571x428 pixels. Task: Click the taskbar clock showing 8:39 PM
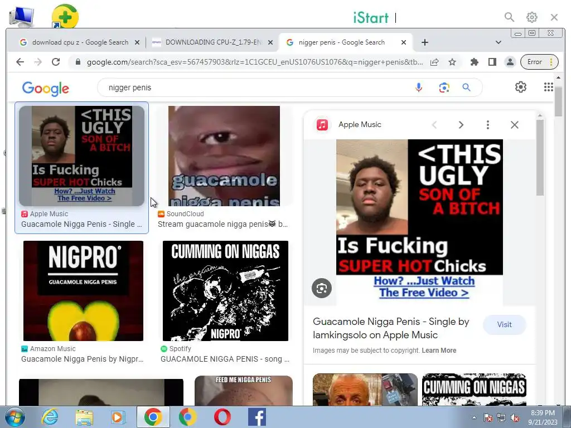(x=543, y=417)
